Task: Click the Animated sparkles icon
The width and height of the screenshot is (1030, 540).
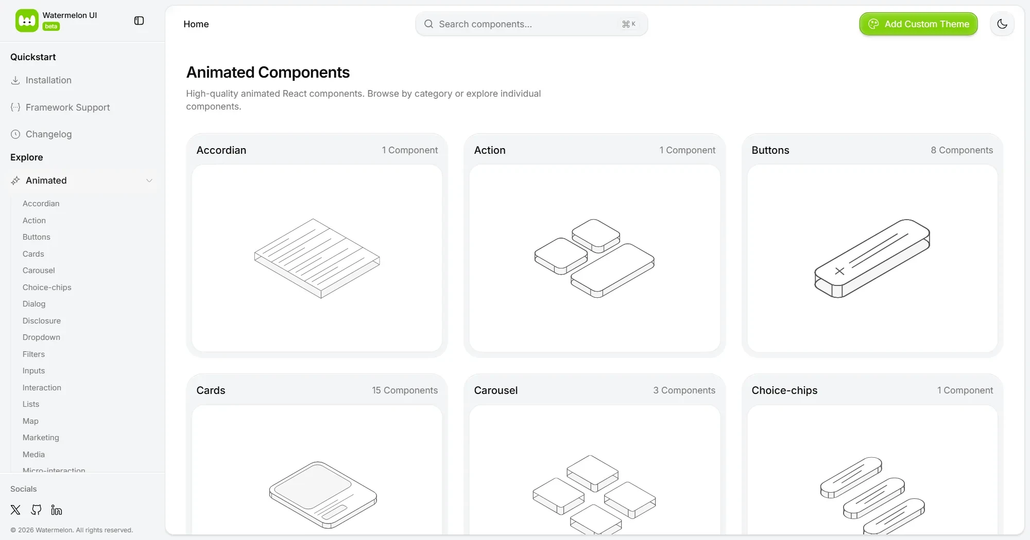Action: [15, 181]
